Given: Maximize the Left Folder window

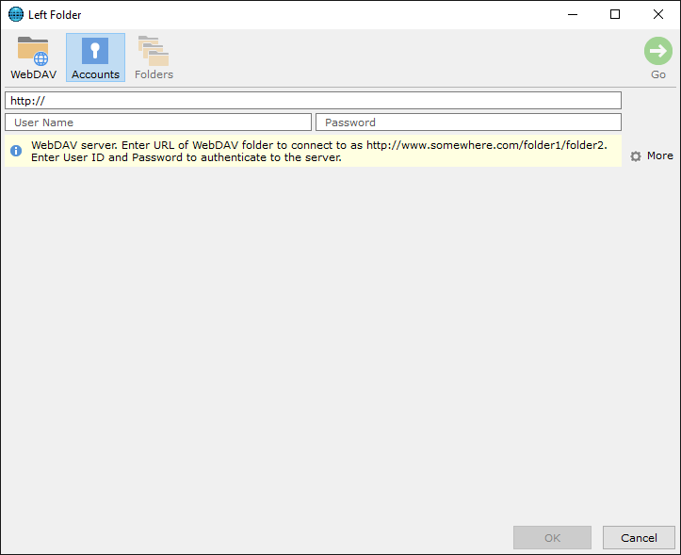Looking at the screenshot, I should point(615,14).
